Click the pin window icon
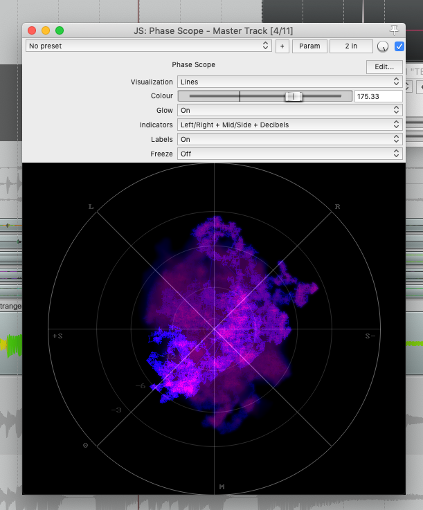The height and width of the screenshot is (510, 423). pyautogui.click(x=394, y=30)
